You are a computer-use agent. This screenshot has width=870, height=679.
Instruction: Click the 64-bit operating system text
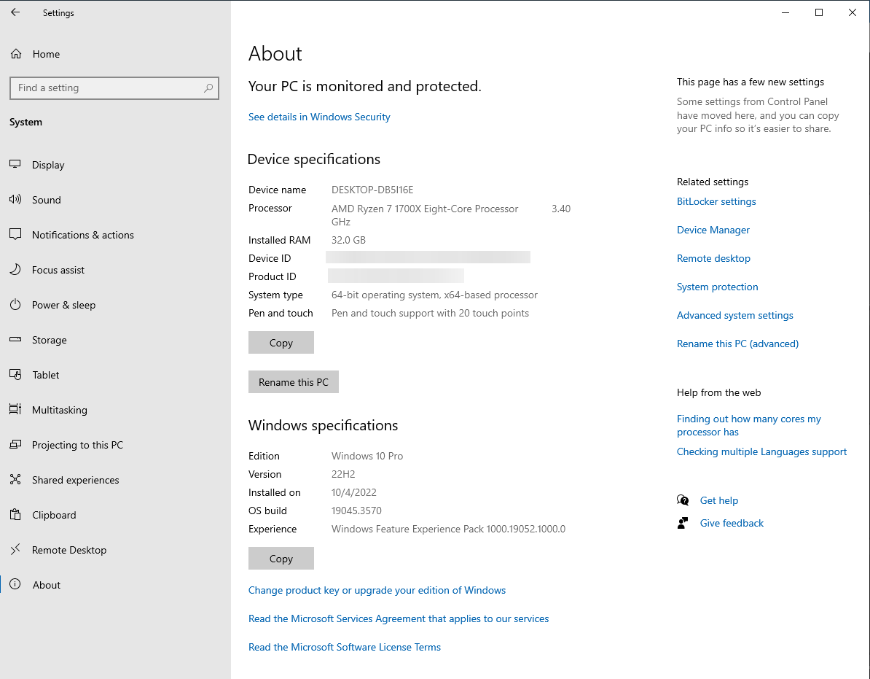434,295
